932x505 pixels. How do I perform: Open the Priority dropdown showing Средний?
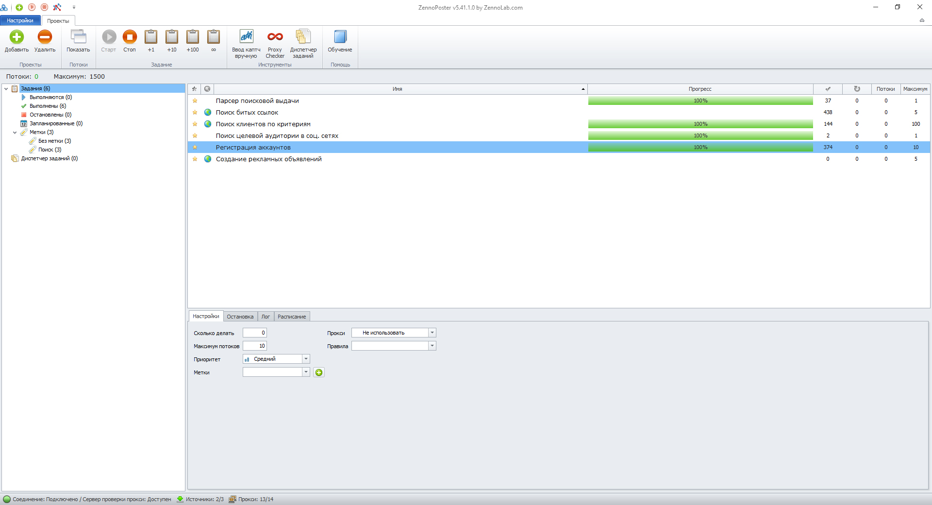306,359
